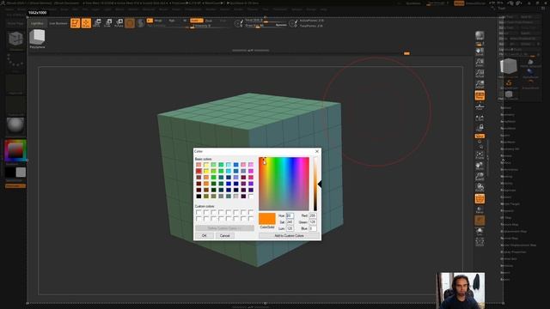Toggle the Rgb paint mode
The width and height of the screenshot is (550, 309).
coord(172,21)
